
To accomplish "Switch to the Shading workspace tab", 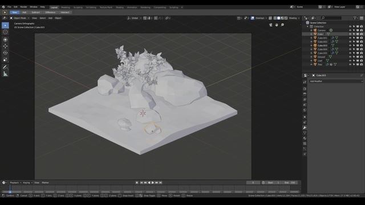I will point(120,7).
